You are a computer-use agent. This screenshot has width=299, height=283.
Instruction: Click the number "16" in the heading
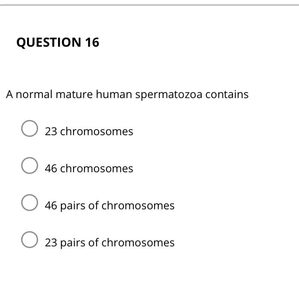click(x=92, y=42)
